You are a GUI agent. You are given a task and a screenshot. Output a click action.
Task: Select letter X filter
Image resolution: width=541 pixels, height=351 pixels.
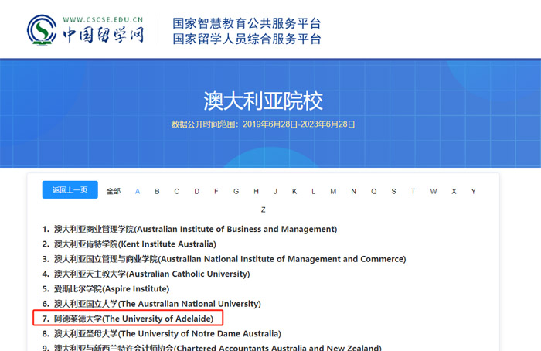point(454,191)
